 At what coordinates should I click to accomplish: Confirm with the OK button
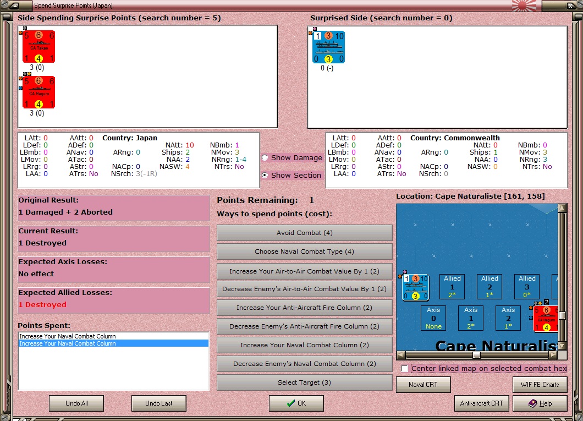(296, 403)
